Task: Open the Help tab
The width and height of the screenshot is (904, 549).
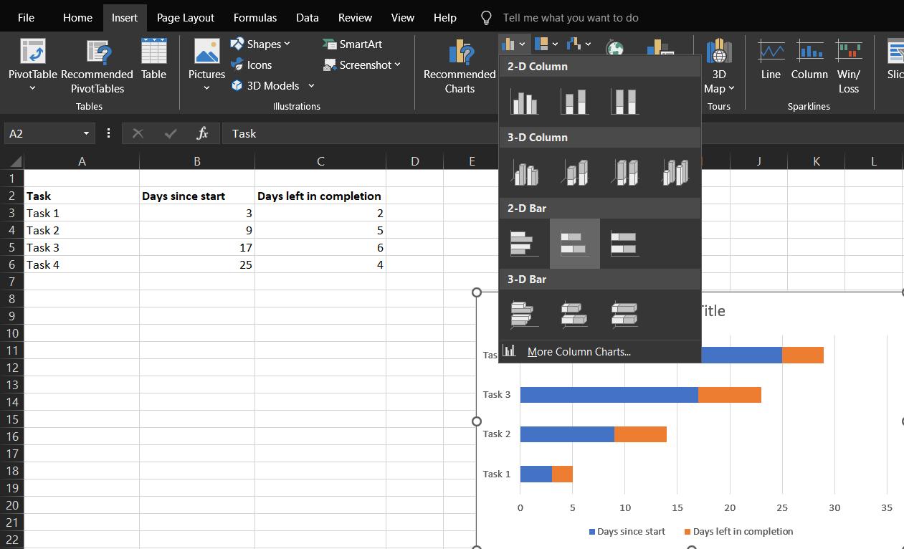Action: [445, 18]
